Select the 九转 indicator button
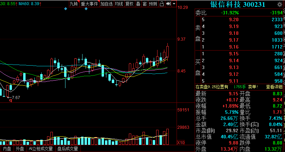 click(x=74, y=4)
